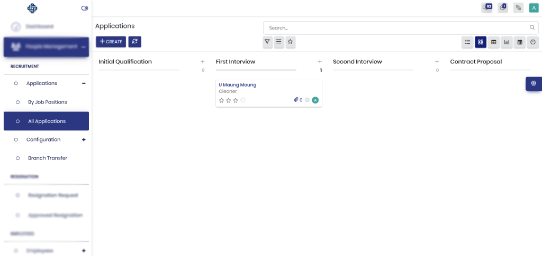This screenshot has width=542, height=256.
Task: Click the company switcher icon in top bar
Action: [x=518, y=8]
